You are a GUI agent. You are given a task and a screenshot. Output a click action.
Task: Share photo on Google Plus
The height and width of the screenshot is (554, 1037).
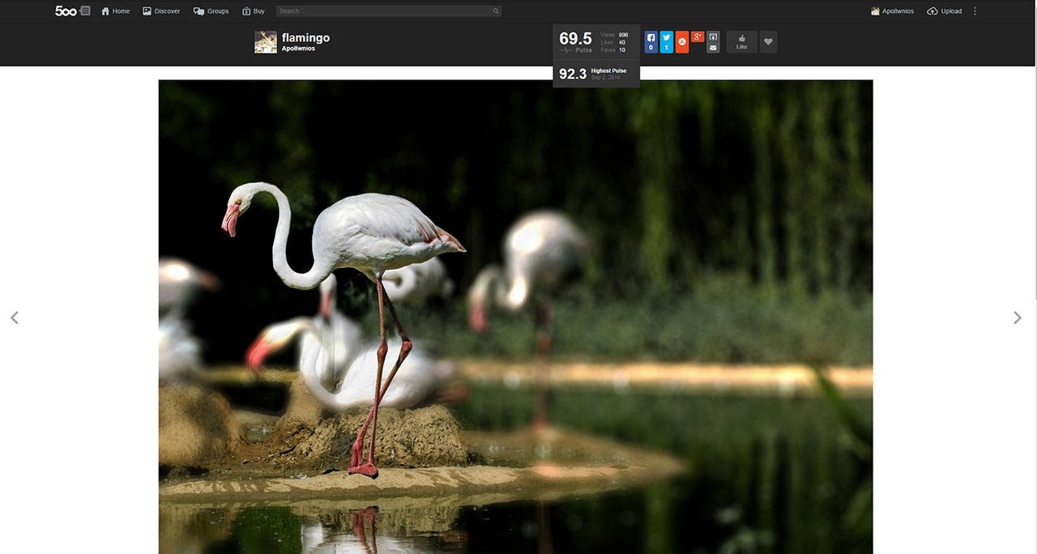(x=698, y=37)
